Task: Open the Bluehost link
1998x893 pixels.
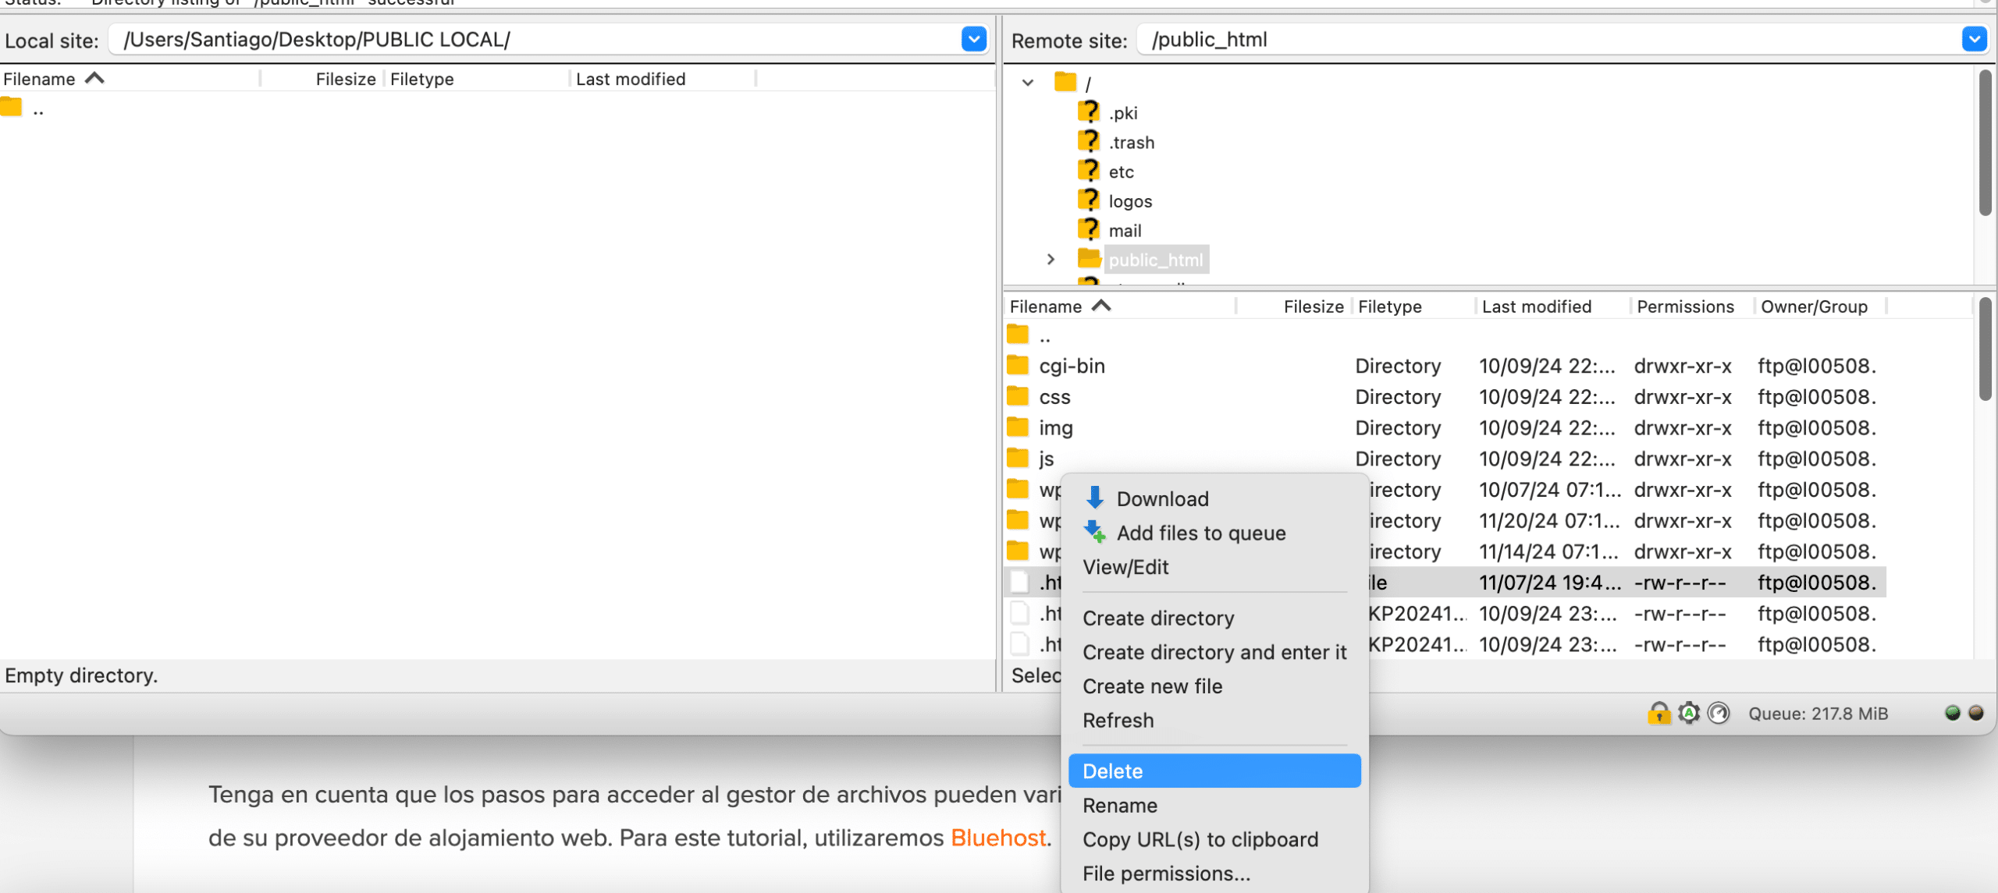Action: click(997, 838)
